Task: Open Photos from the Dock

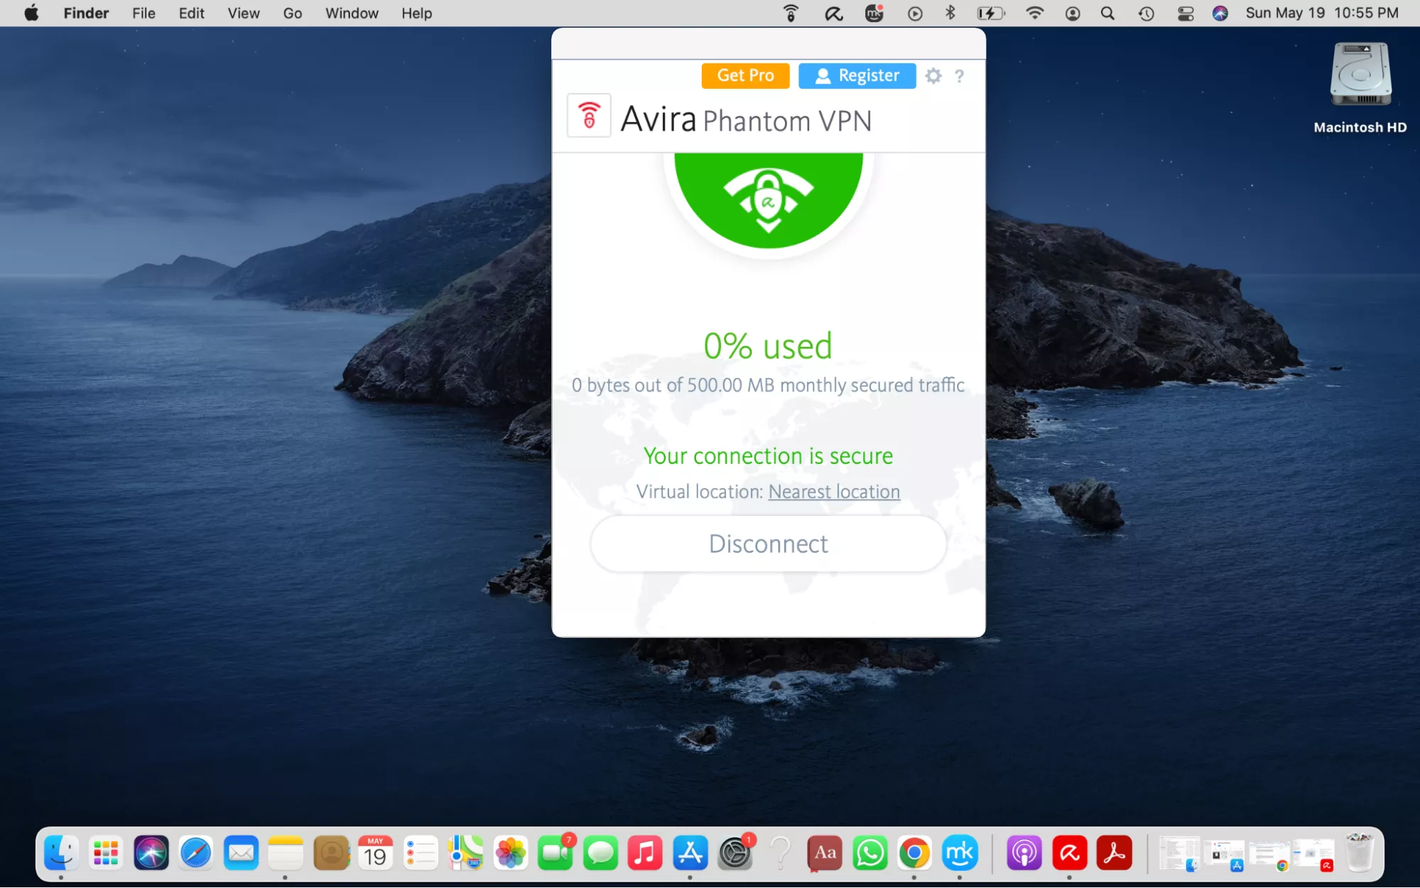Action: point(511,853)
